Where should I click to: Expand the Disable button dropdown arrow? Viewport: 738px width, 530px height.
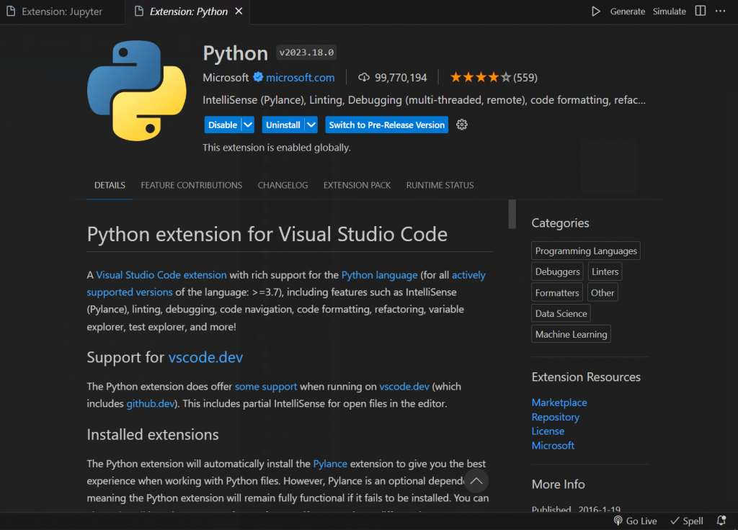pos(248,125)
